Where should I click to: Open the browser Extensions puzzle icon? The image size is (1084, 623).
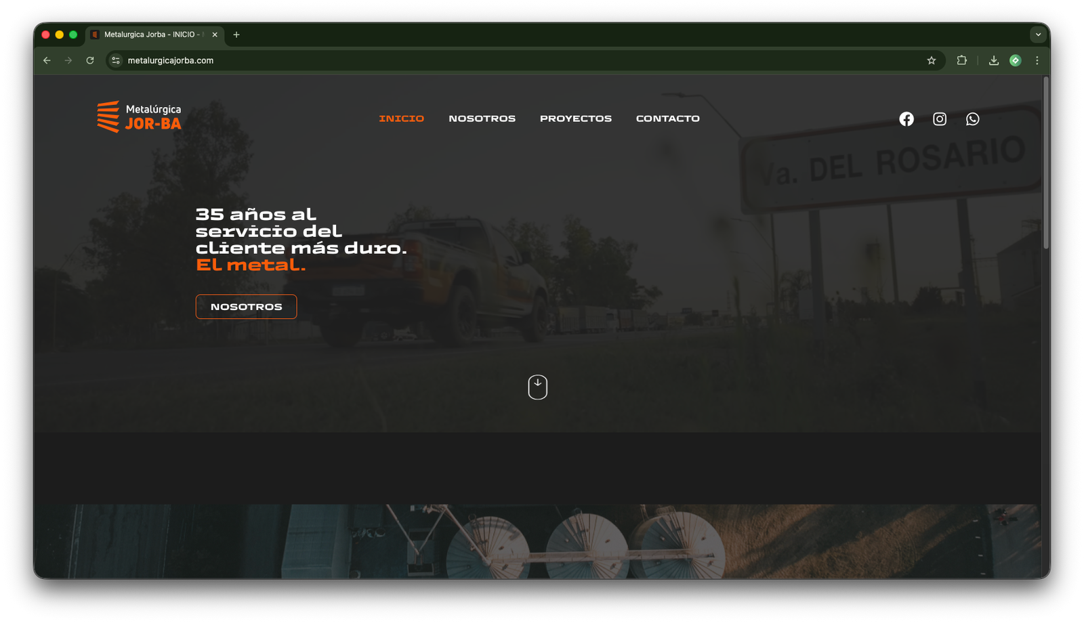tap(961, 60)
